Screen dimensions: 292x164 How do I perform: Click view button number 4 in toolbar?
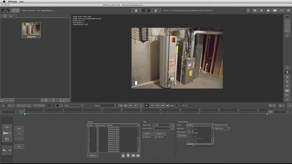point(43,105)
